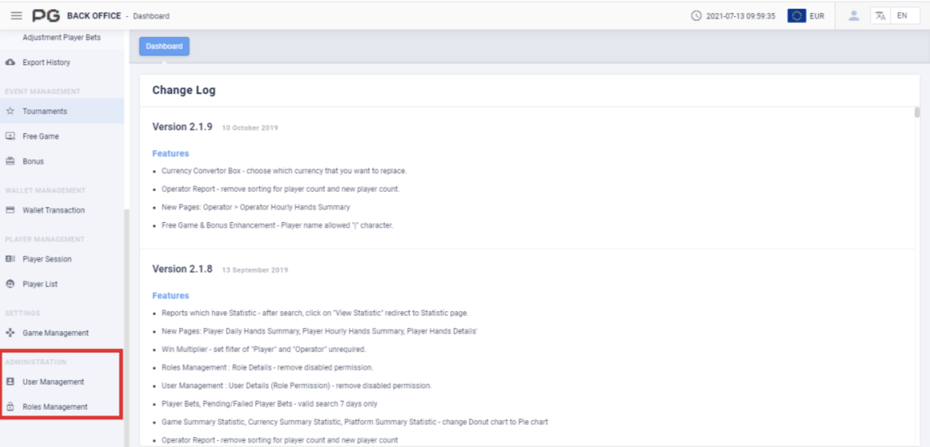Image resolution: width=930 pixels, height=447 pixels.
Task: Click the Change Log scrollbar thumb
Action: click(x=917, y=112)
